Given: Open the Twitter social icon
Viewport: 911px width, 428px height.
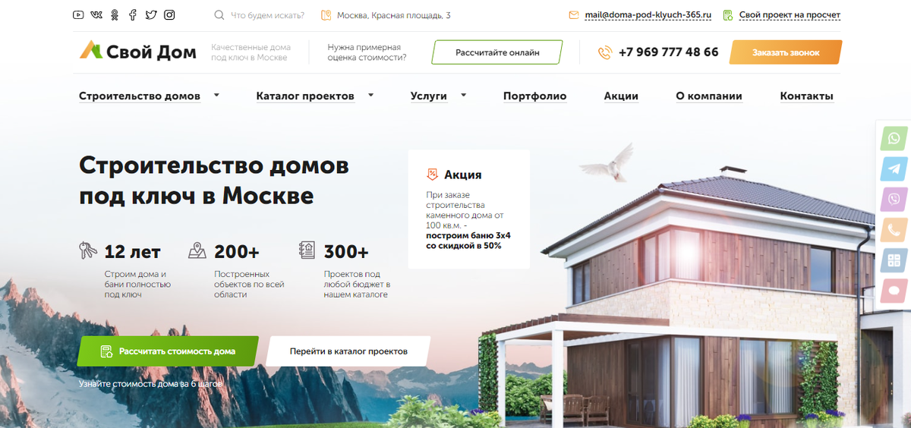Looking at the screenshot, I should click(151, 15).
